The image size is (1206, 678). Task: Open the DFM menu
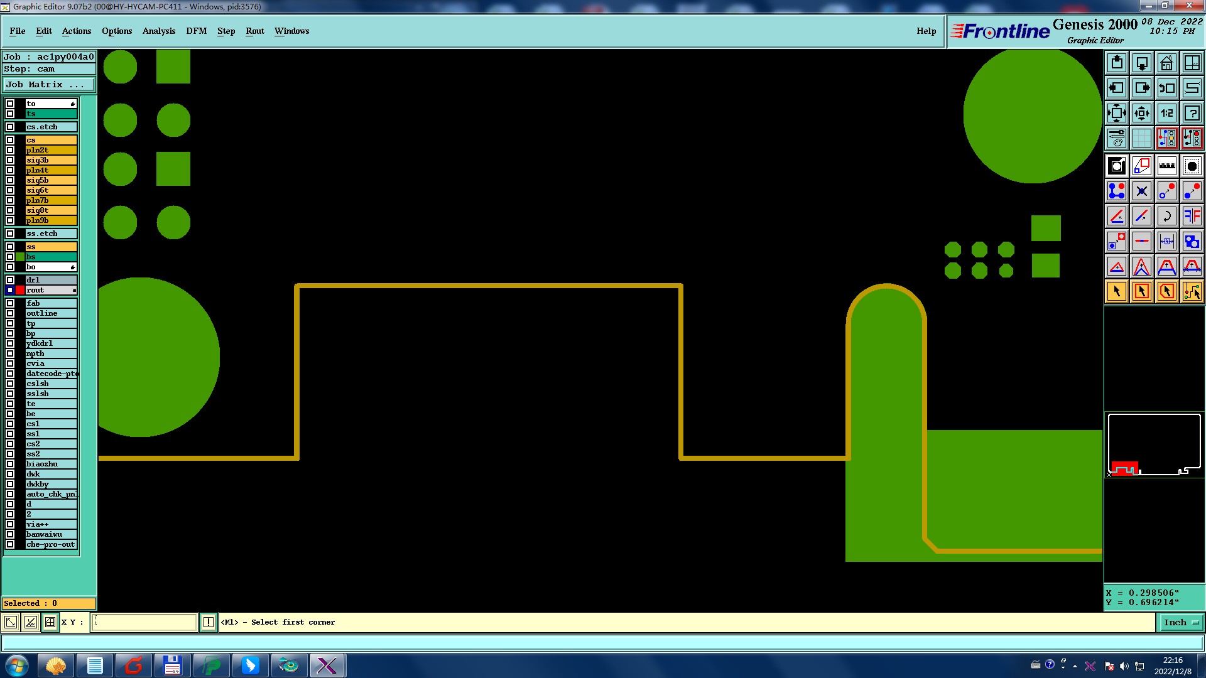[196, 31]
